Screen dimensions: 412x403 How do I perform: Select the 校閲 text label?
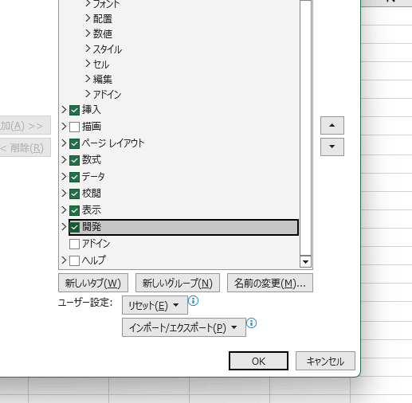click(92, 194)
